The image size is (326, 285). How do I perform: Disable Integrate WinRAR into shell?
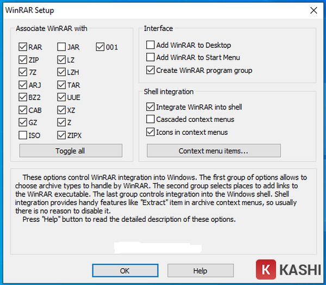(x=151, y=107)
